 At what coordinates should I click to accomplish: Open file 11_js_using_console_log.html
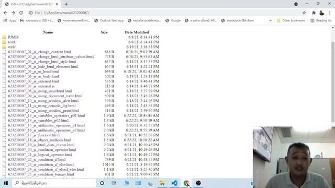(x=42, y=105)
